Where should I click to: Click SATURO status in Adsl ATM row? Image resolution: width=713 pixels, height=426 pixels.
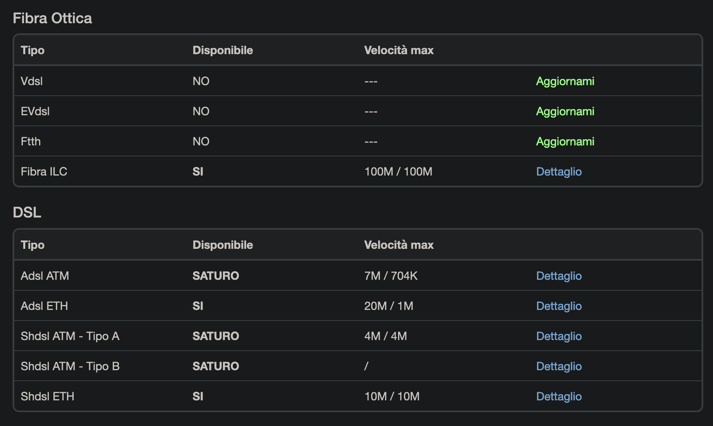click(x=216, y=276)
